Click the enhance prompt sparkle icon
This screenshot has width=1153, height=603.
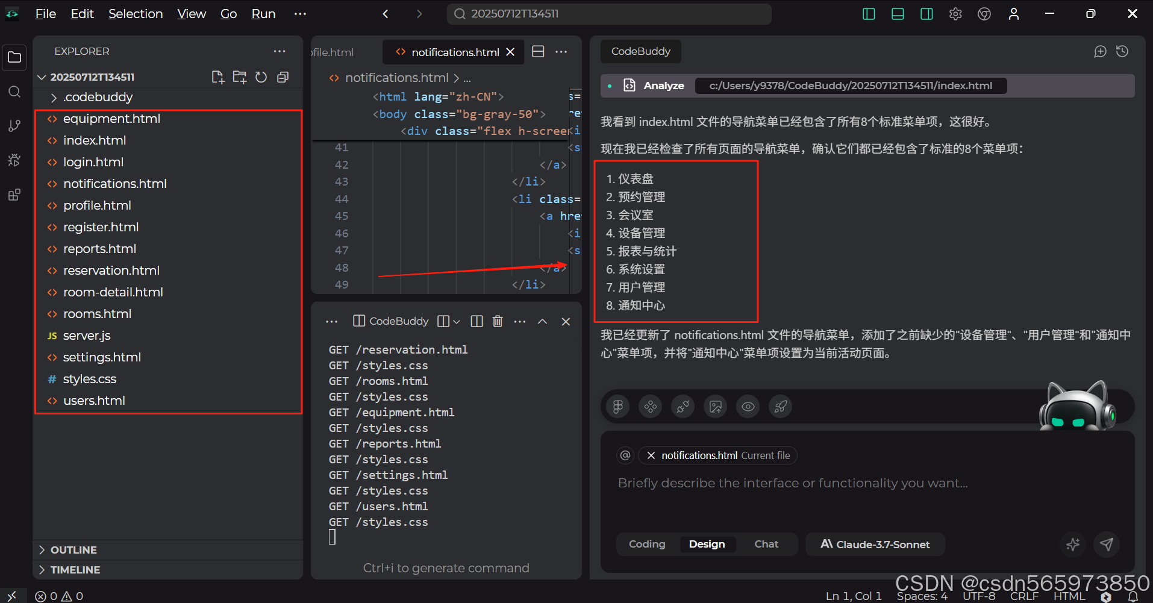pos(1073,545)
